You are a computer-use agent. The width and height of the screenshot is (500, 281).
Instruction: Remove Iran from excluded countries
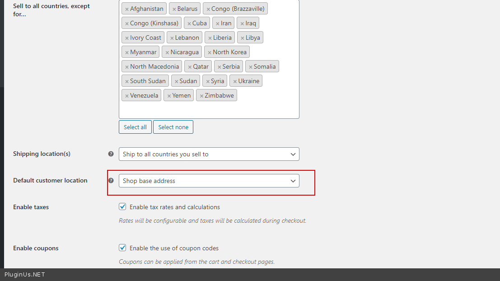tap(217, 23)
